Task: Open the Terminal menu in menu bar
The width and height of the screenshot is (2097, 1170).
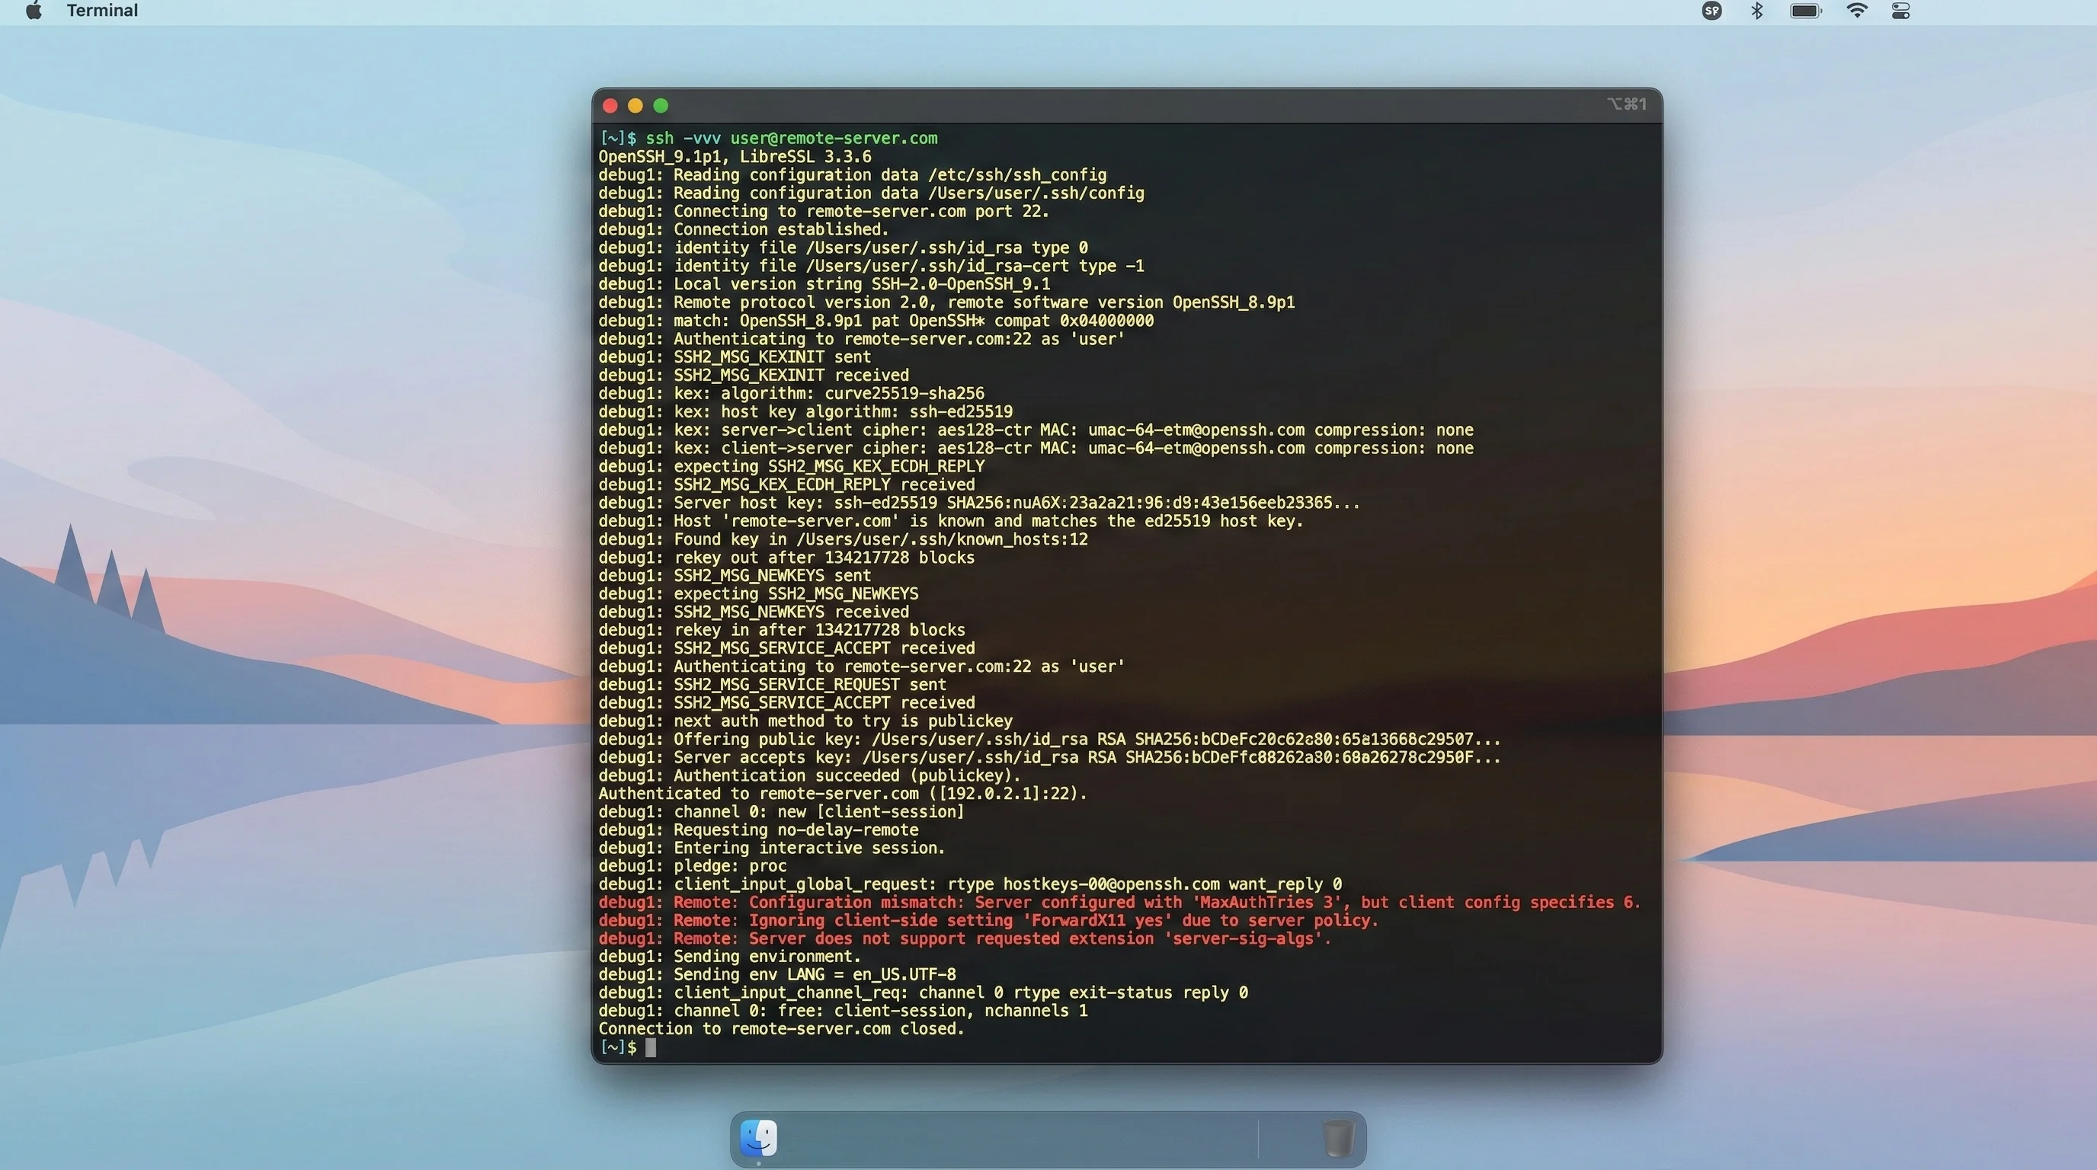Action: 102,11
